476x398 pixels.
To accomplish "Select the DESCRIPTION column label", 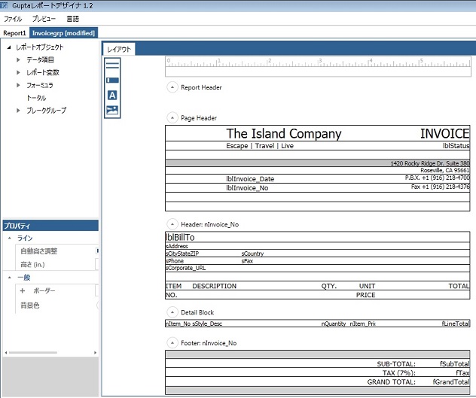I will [215, 286].
